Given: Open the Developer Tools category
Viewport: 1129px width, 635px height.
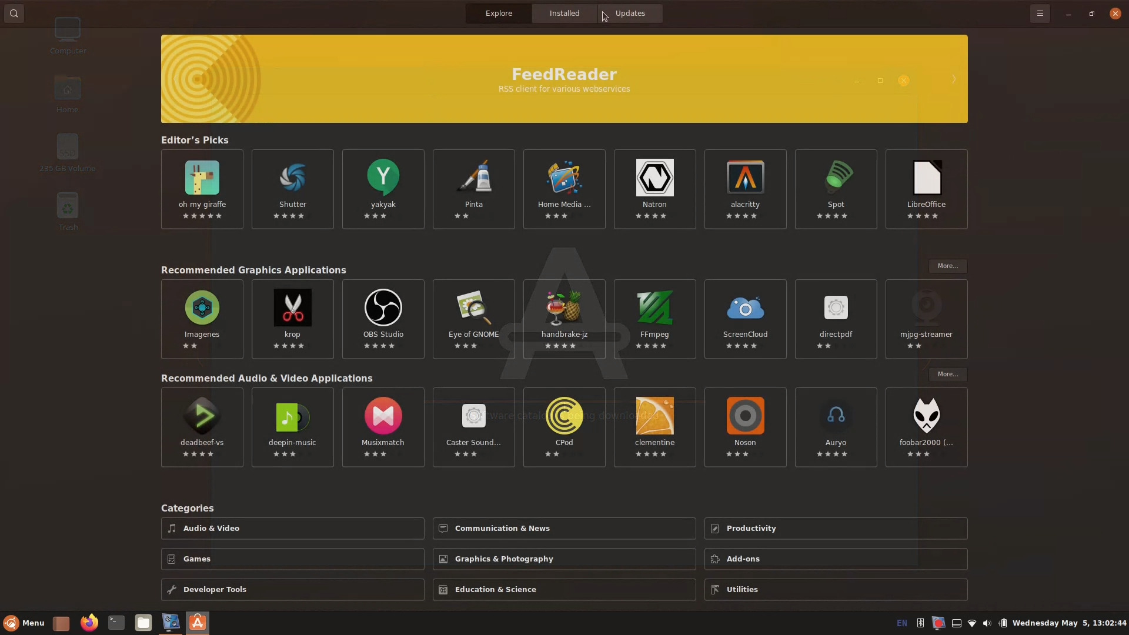Looking at the screenshot, I should click(x=292, y=589).
